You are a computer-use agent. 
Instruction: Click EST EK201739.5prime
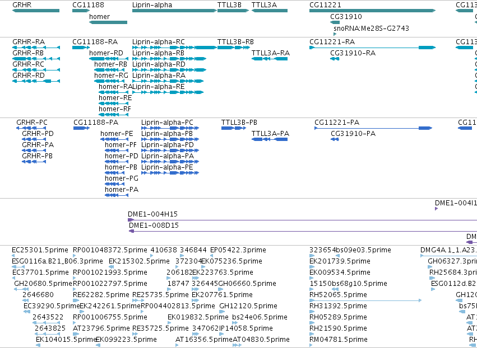click(x=340, y=261)
